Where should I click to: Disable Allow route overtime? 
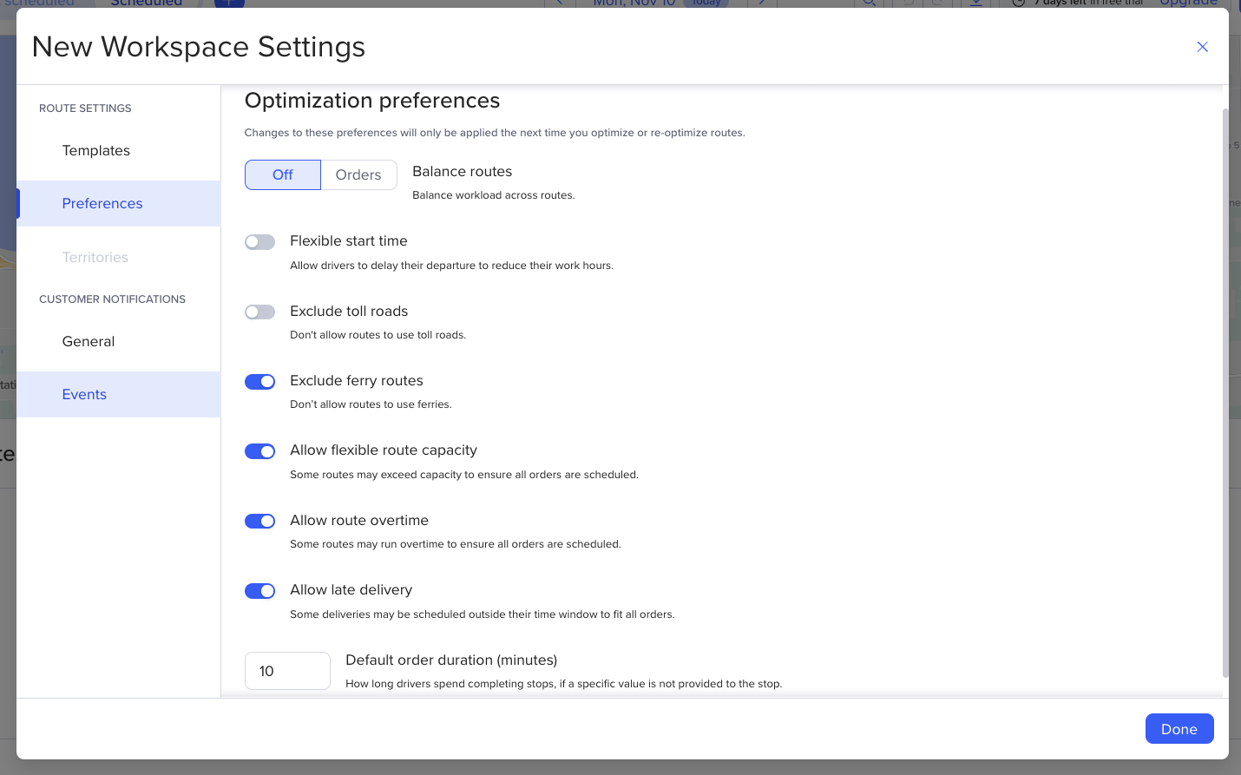(259, 522)
